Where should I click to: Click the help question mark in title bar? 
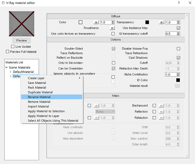(x=179, y=3)
